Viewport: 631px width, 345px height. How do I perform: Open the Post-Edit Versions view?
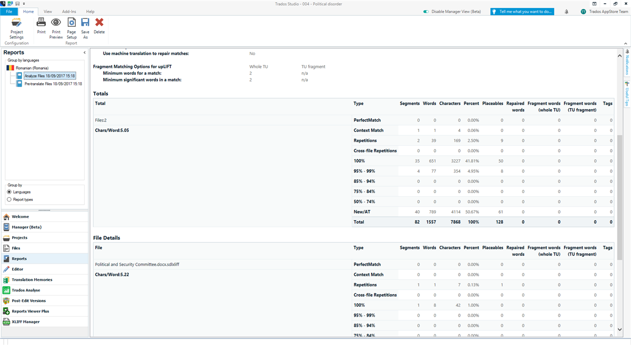coord(45,301)
